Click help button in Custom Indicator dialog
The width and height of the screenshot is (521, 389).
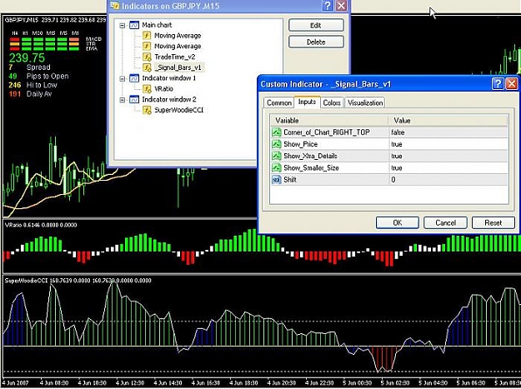tap(498, 84)
